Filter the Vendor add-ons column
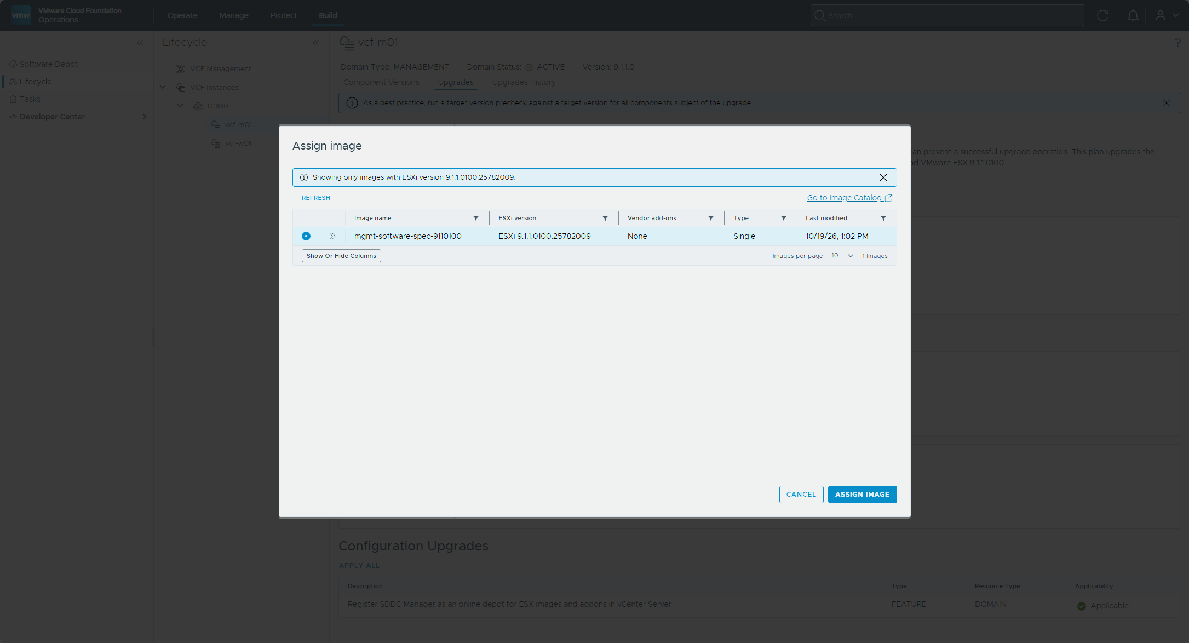This screenshot has height=643, width=1189. coord(711,219)
